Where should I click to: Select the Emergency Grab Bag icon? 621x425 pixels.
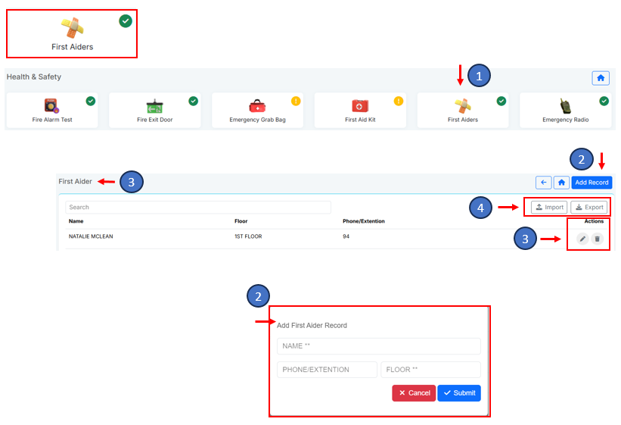click(257, 106)
